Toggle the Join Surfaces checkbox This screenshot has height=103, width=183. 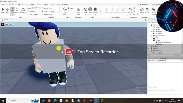28,14
